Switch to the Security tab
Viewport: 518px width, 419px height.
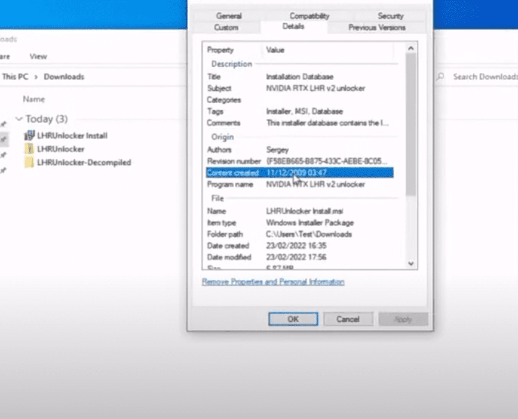[x=391, y=16]
